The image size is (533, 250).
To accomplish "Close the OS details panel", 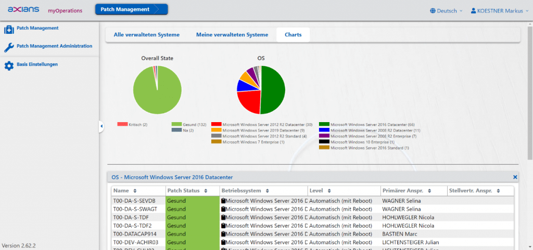I will (515, 177).
